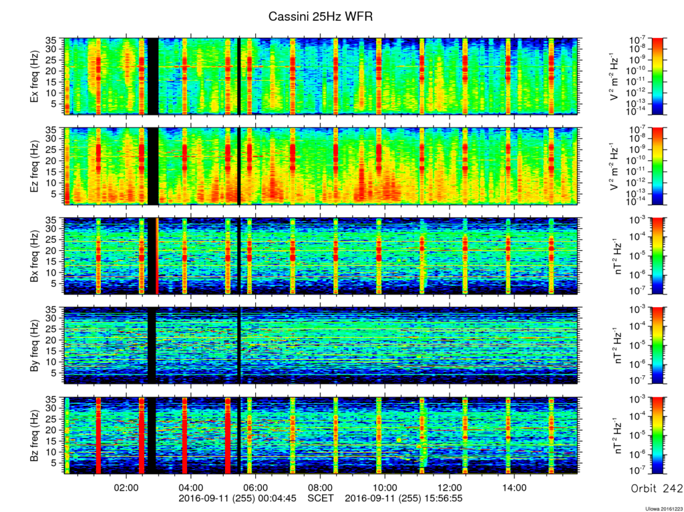Click the 15 tick on the By frequency axis
The width and height of the screenshot is (684, 512).
52,351
